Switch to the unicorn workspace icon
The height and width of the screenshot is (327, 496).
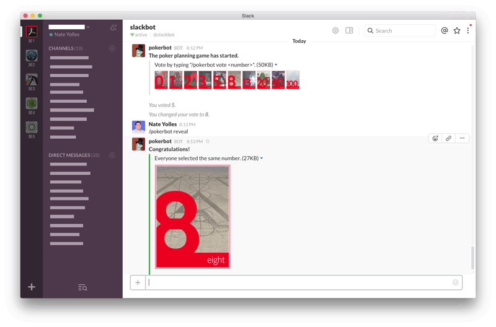click(32, 80)
